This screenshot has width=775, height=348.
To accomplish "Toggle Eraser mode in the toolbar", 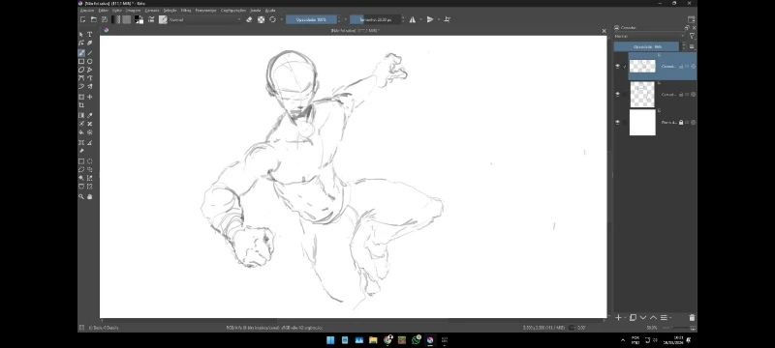I will pos(249,19).
